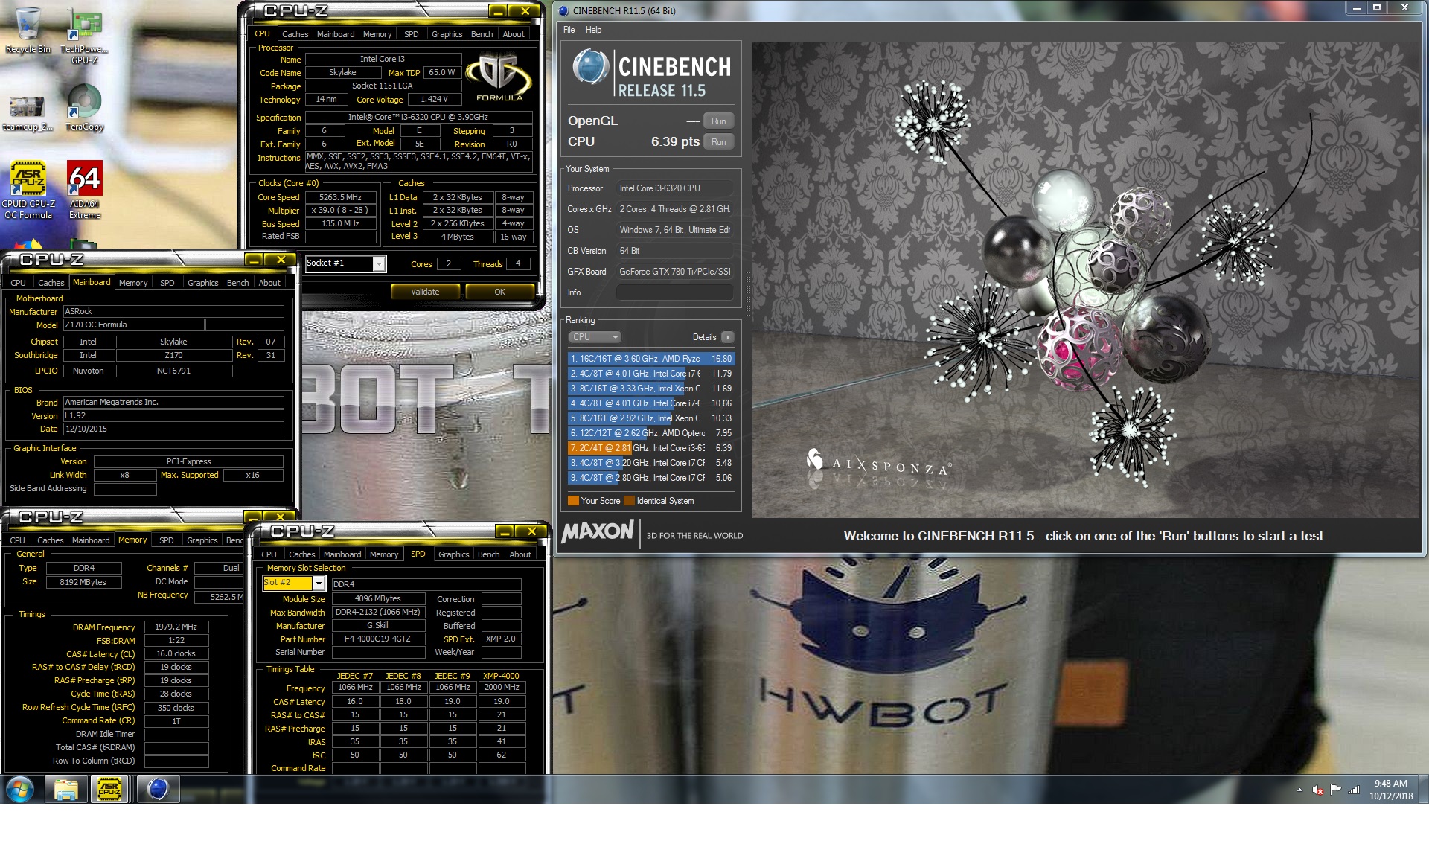1429x844 pixels.
Task: Click the MAXON logo
Action: (598, 531)
